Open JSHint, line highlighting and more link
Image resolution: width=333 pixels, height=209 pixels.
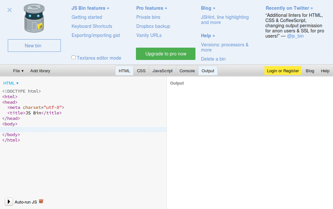pyautogui.click(x=225, y=20)
